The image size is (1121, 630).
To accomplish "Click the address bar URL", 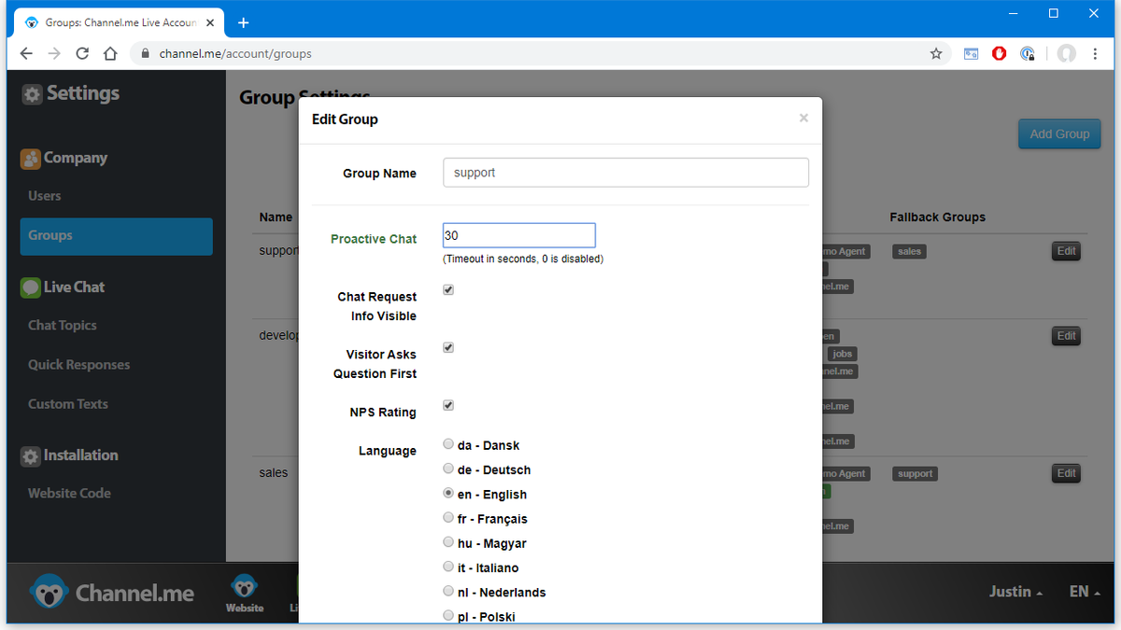I will pyautogui.click(x=235, y=54).
